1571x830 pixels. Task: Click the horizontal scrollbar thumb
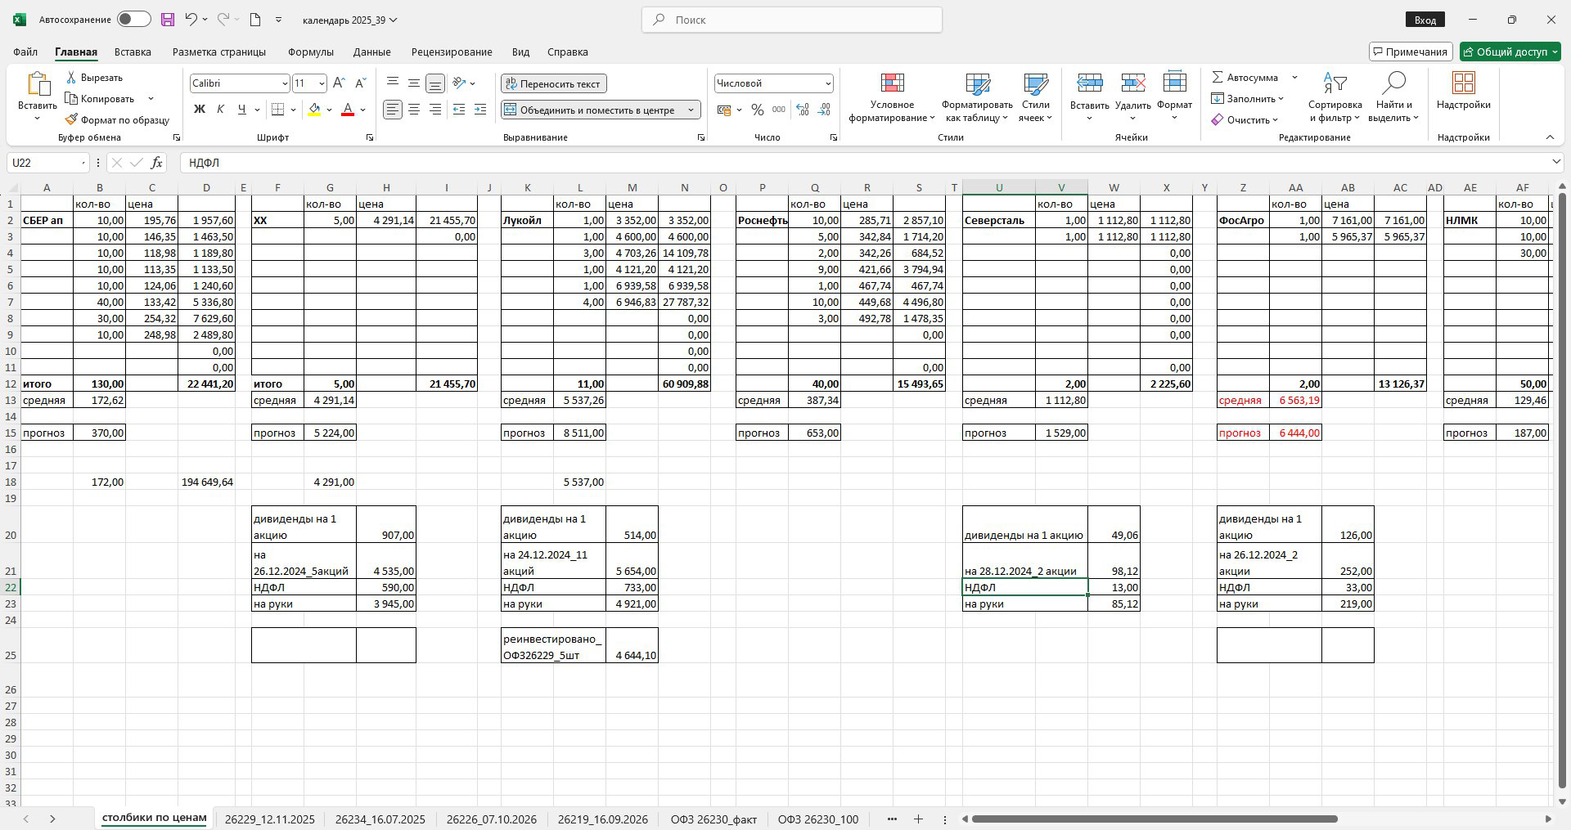pyautogui.click(x=1155, y=819)
